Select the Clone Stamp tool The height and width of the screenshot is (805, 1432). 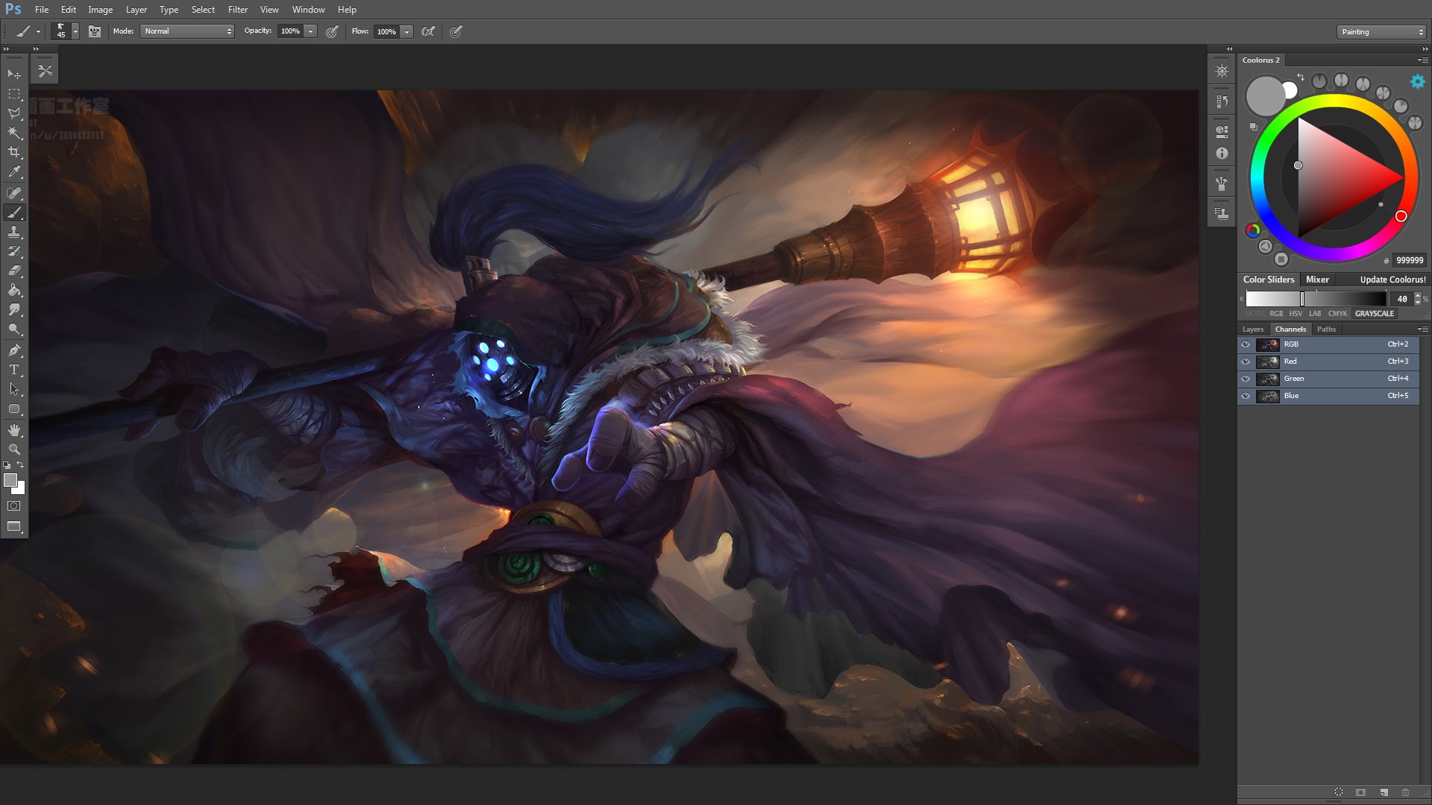pyautogui.click(x=14, y=232)
